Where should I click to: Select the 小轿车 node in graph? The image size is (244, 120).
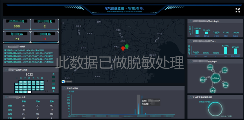tap(210, 68)
